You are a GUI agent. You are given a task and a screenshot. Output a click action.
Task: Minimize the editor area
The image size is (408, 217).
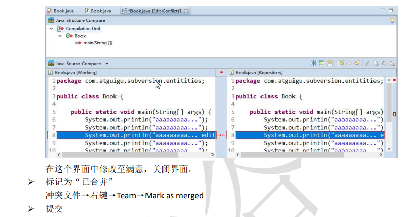point(382,10)
